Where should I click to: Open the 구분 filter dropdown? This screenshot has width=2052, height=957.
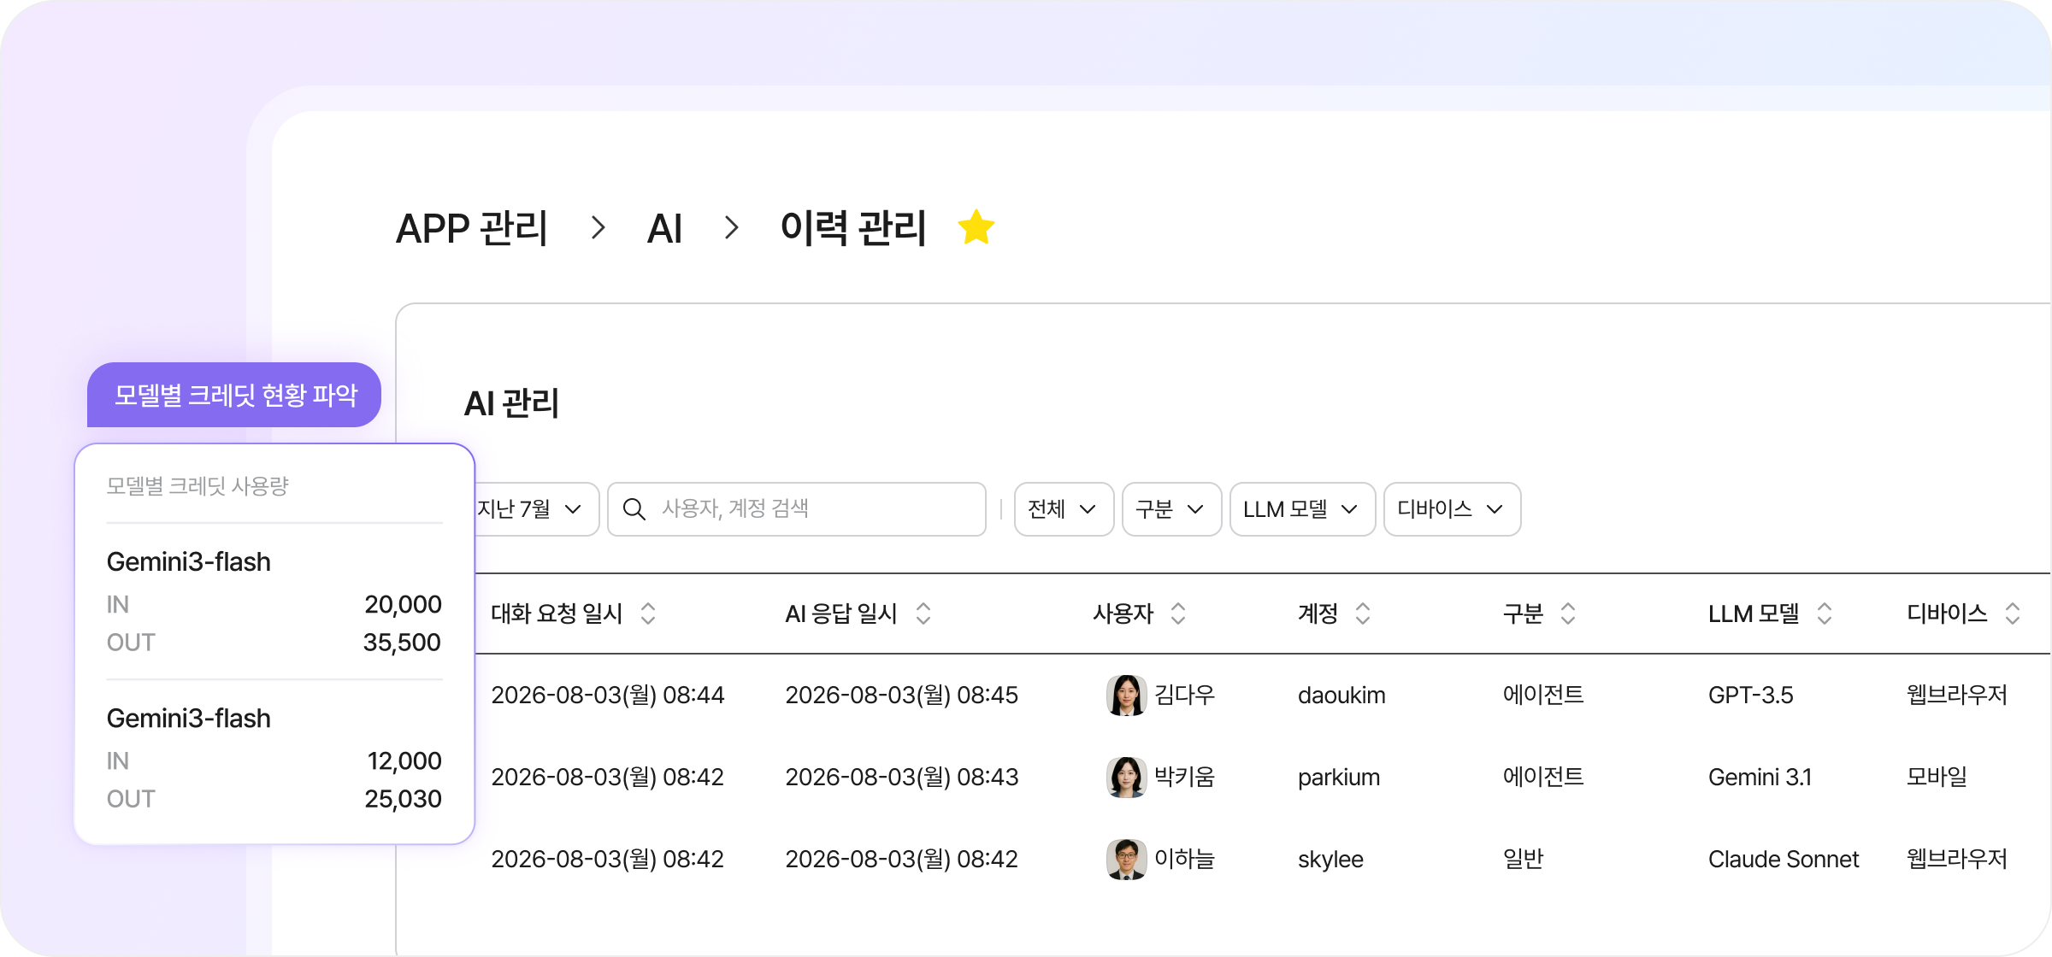(x=1171, y=509)
